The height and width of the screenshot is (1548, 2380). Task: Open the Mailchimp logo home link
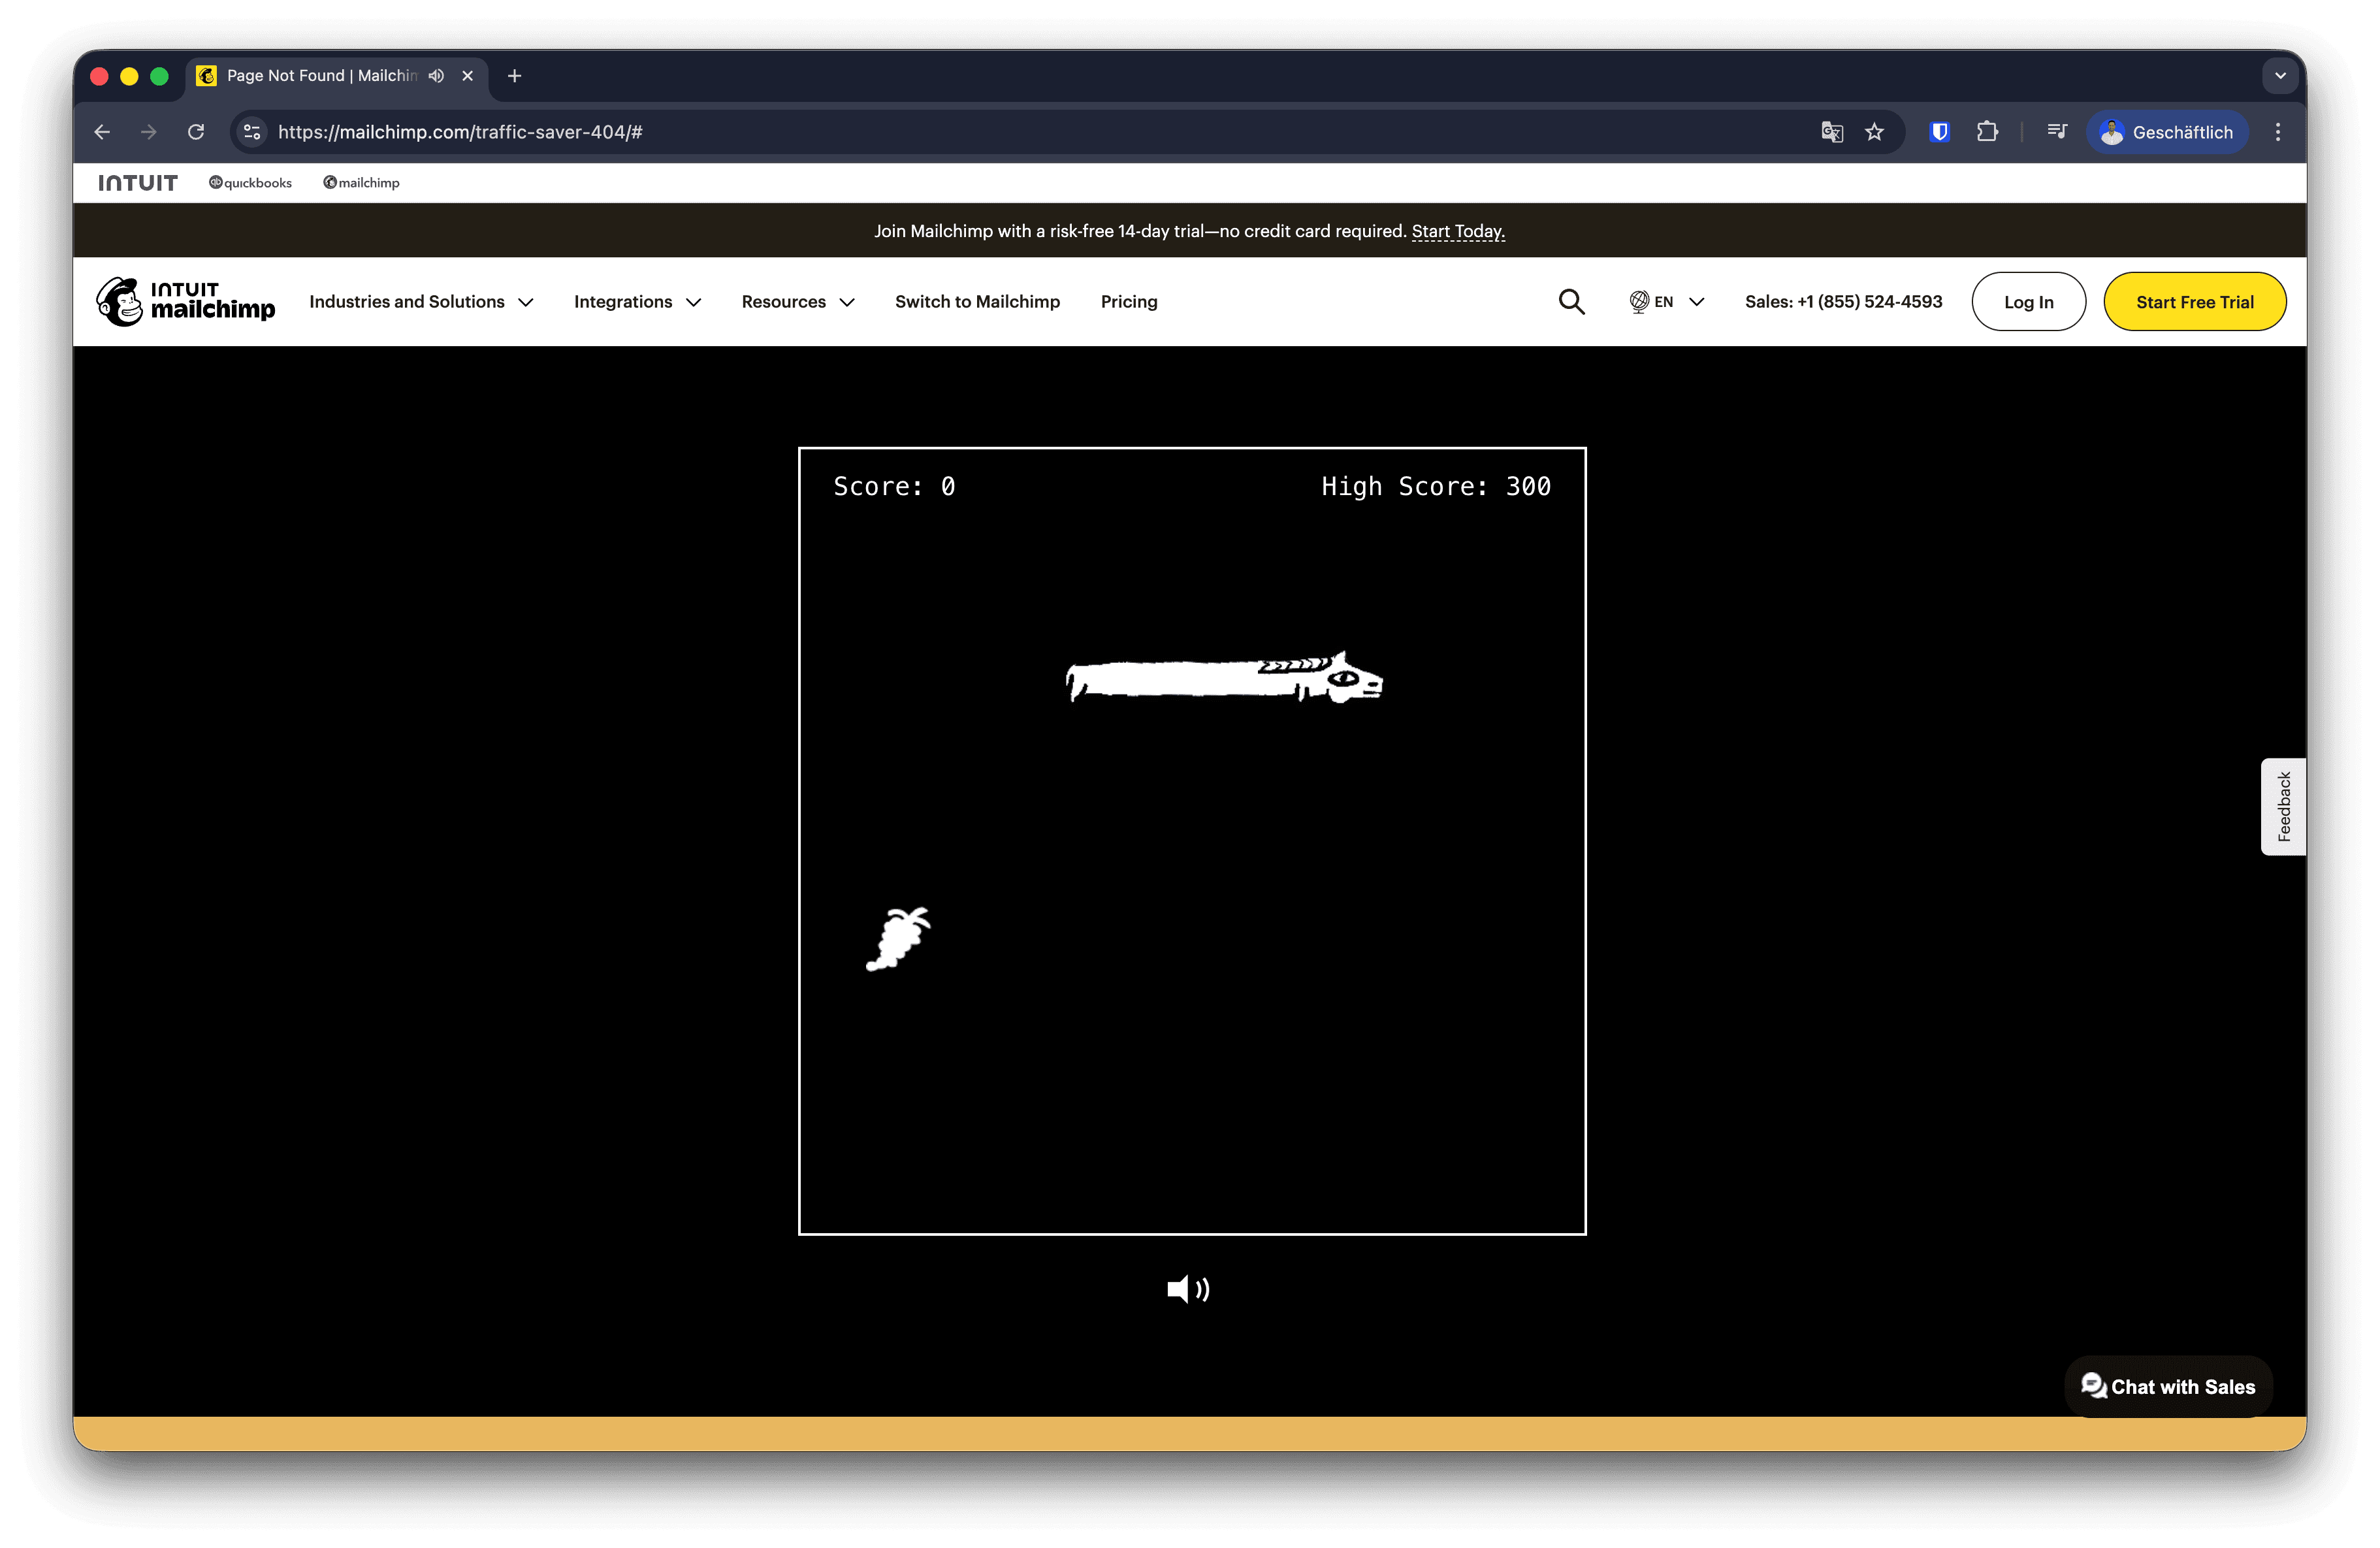coord(186,302)
